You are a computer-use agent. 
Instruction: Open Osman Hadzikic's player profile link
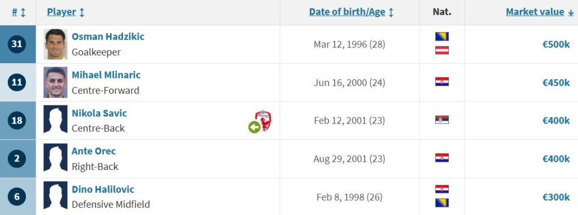click(x=108, y=37)
